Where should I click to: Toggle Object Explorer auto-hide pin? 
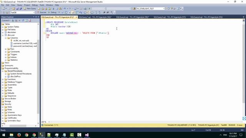pos(36,17)
